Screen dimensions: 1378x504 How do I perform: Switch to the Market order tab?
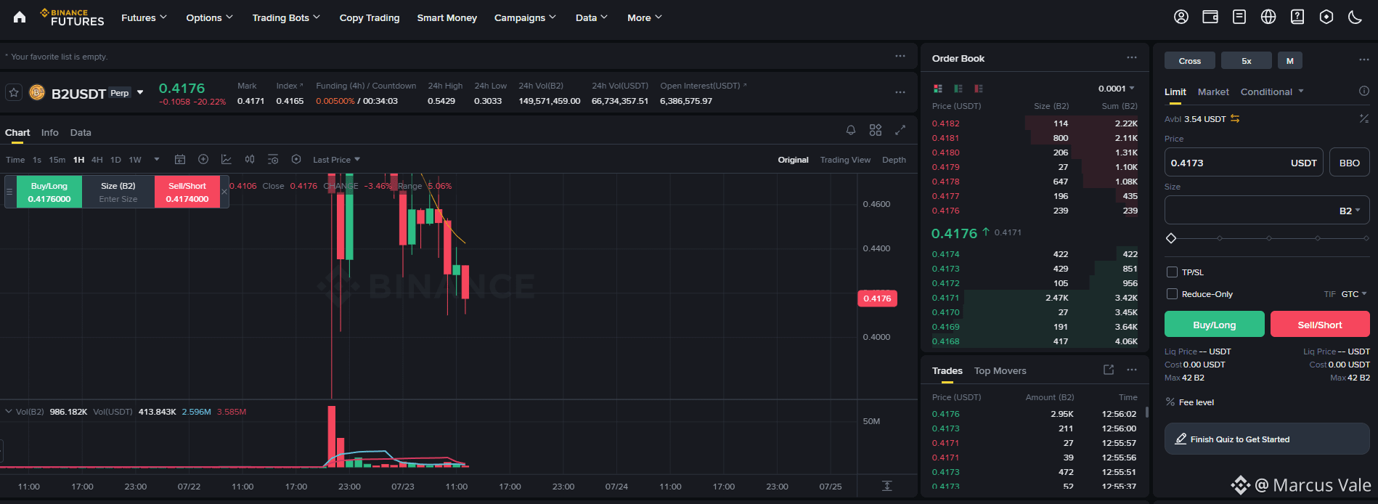click(1213, 92)
